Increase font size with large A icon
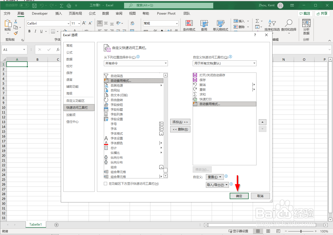333x235 pixels. coord(84,23)
